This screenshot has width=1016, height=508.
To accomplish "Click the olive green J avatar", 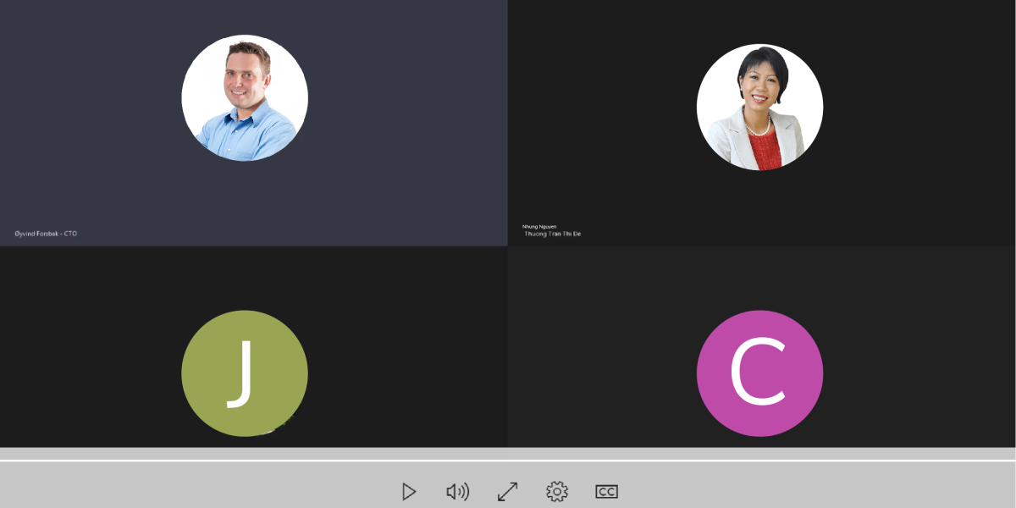I will [x=245, y=373].
